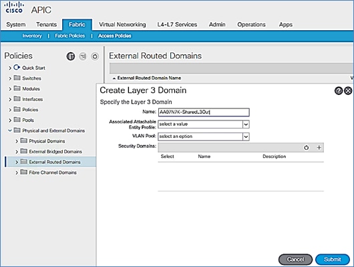Go to Access Policies submenu
The height and width of the screenshot is (267, 354).
[114, 35]
